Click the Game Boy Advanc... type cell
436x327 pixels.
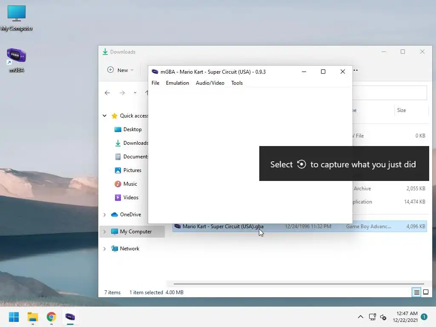(368, 227)
